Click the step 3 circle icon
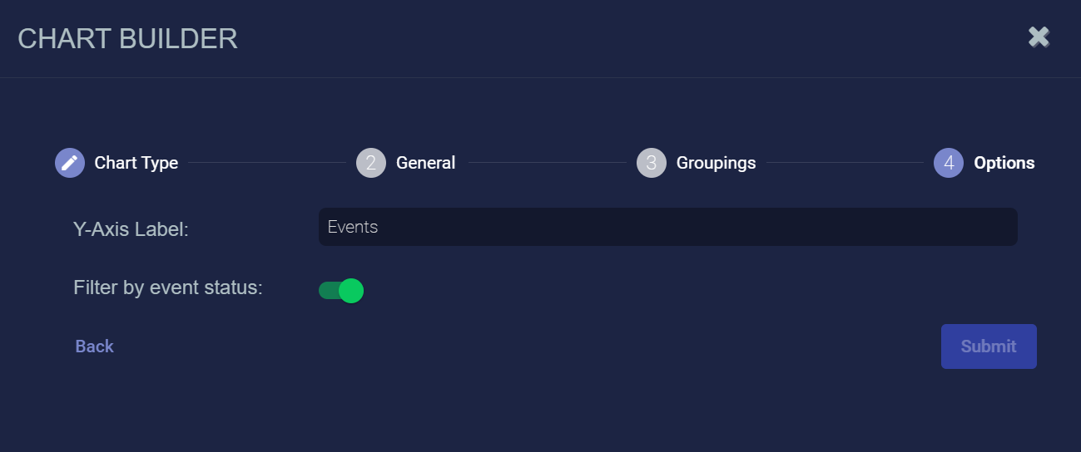 (652, 163)
